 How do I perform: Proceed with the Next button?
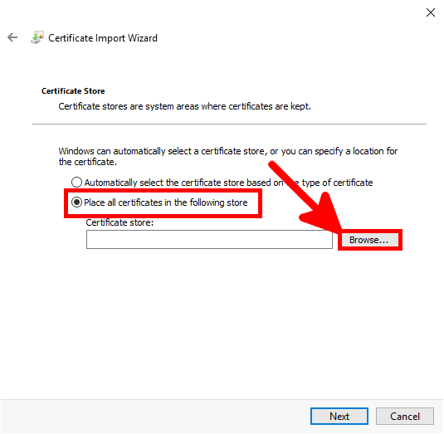[339, 417]
